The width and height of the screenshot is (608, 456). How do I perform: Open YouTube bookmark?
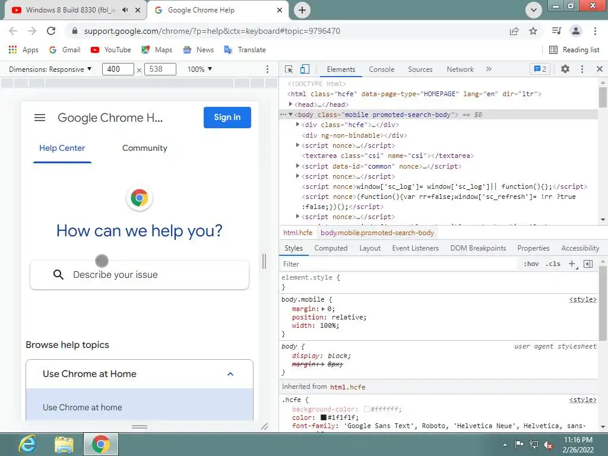[110, 50]
